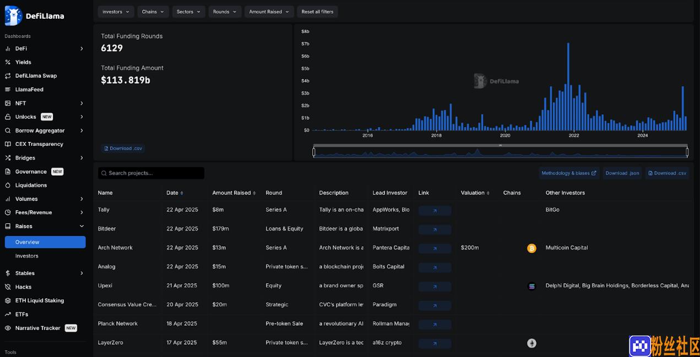The image size is (700, 357).
Task: Click the Fees/Revenue pie icon
Action: [x=8, y=212]
